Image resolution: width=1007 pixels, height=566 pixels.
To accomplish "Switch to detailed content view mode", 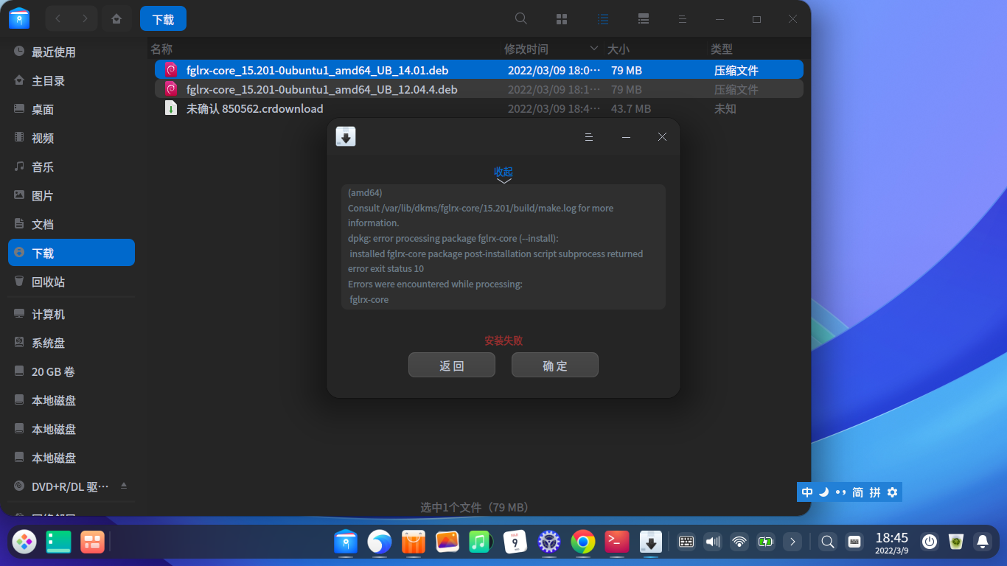I will [x=644, y=18].
